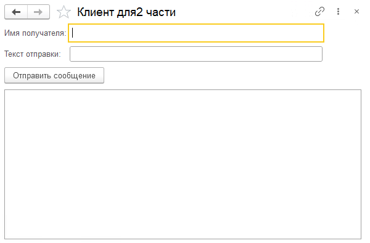Click the Отправить сообщение button
The height and width of the screenshot is (243, 370).
click(54, 75)
